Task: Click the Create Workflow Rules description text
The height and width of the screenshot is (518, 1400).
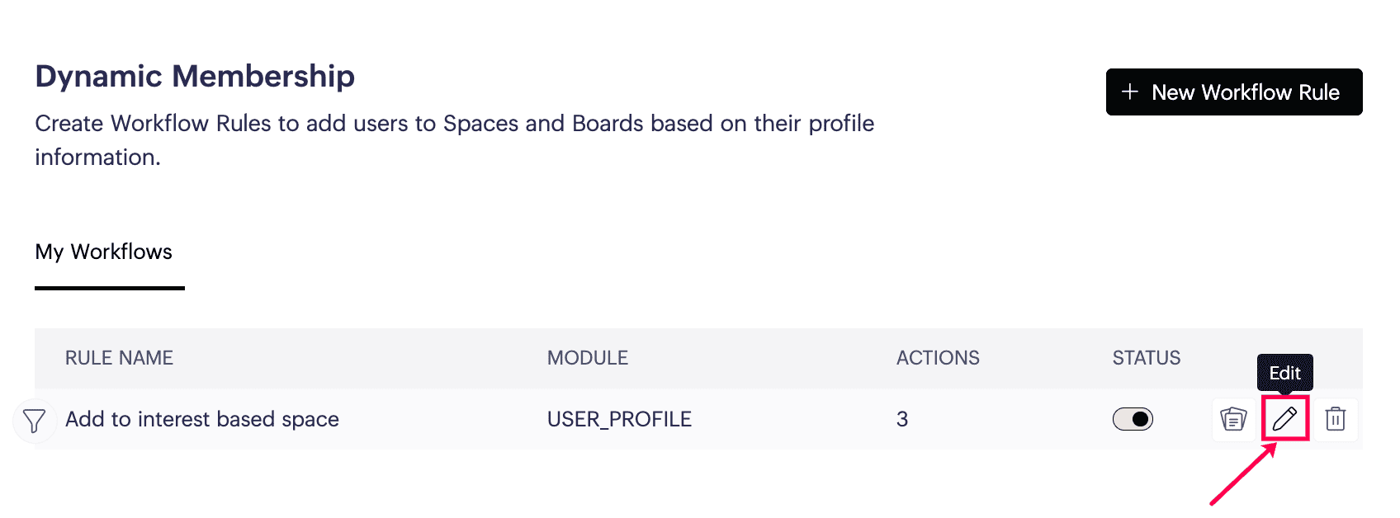Action: coord(454,124)
